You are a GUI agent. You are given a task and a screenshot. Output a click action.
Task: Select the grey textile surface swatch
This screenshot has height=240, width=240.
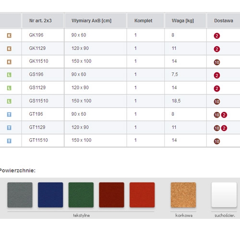point(20,195)
